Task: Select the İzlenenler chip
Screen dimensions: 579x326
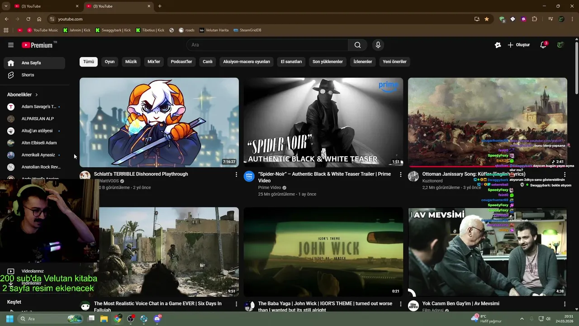Action: click(x=363, y=62)
